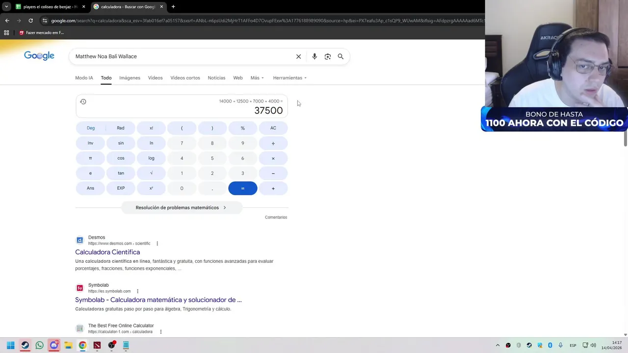Click the number 7 key
Screen dimensions: 628x353
[182, 143]
